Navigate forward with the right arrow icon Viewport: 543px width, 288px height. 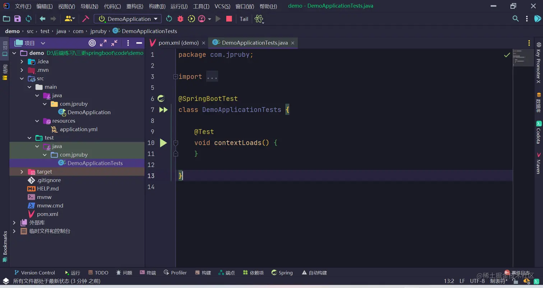[x=54, y=19]
